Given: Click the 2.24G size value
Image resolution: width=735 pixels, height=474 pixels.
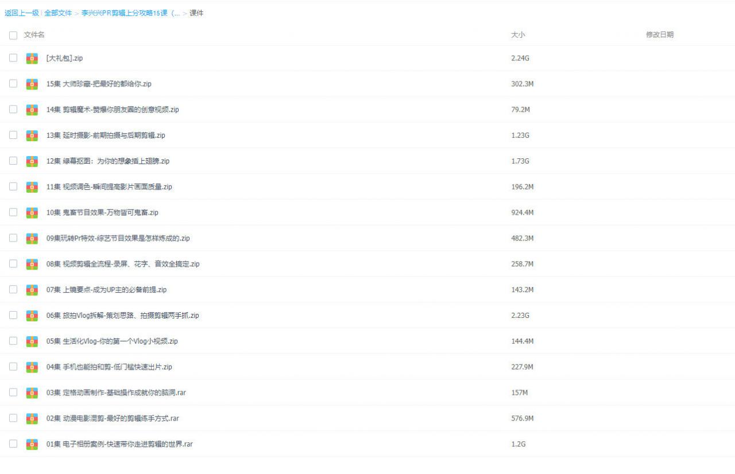Looking at the screenshot, I should [x=520, y=58].
